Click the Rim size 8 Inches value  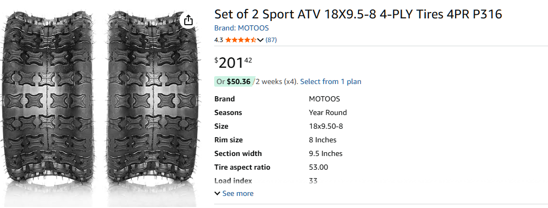coord(323,140)
